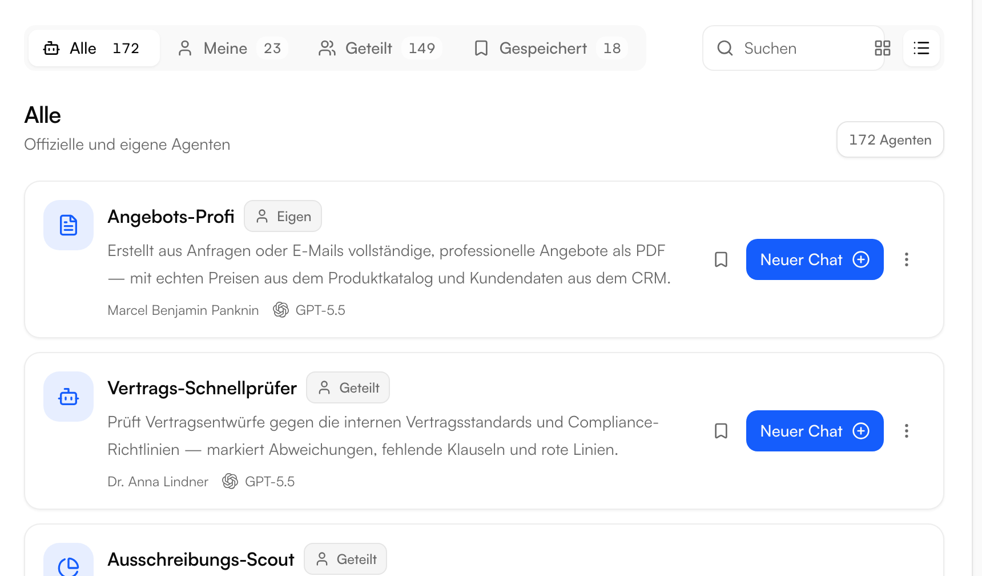Click the subtitle Offizielle und eigene Agenten

point(127,145)
